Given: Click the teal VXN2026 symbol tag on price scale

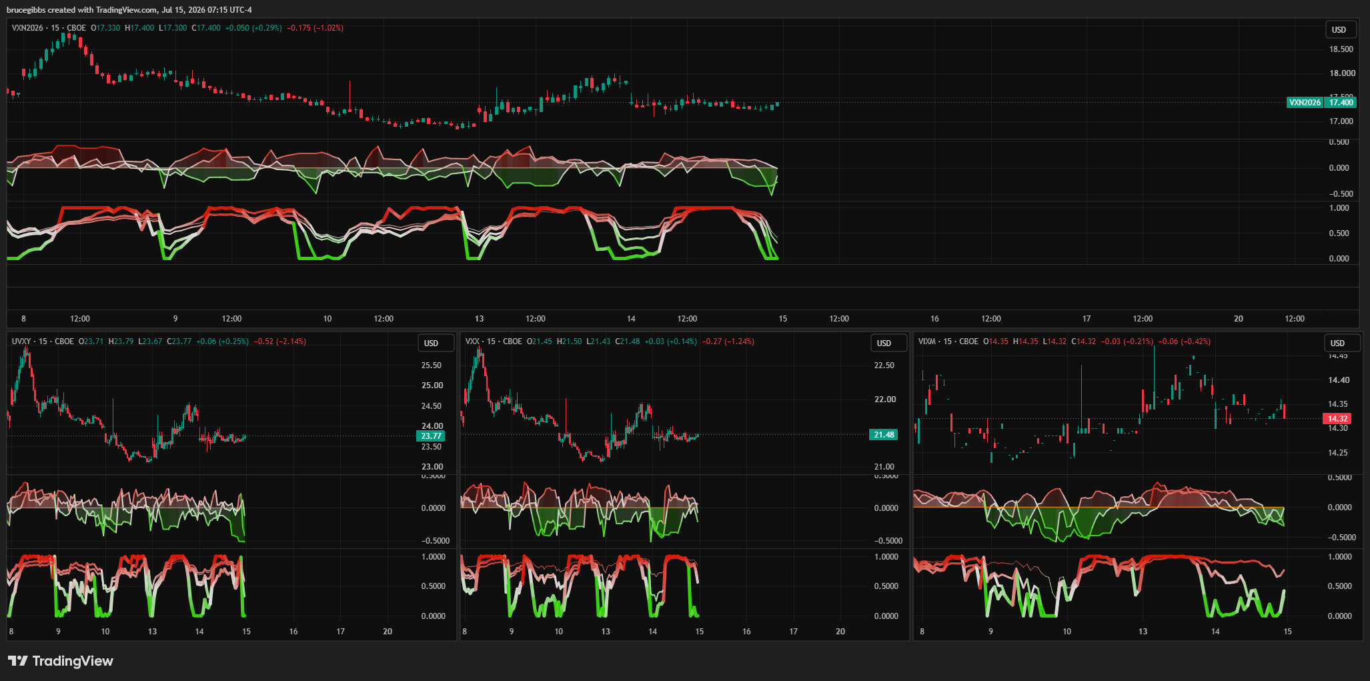Looking at the screenshot, I should pos(1305,103).
